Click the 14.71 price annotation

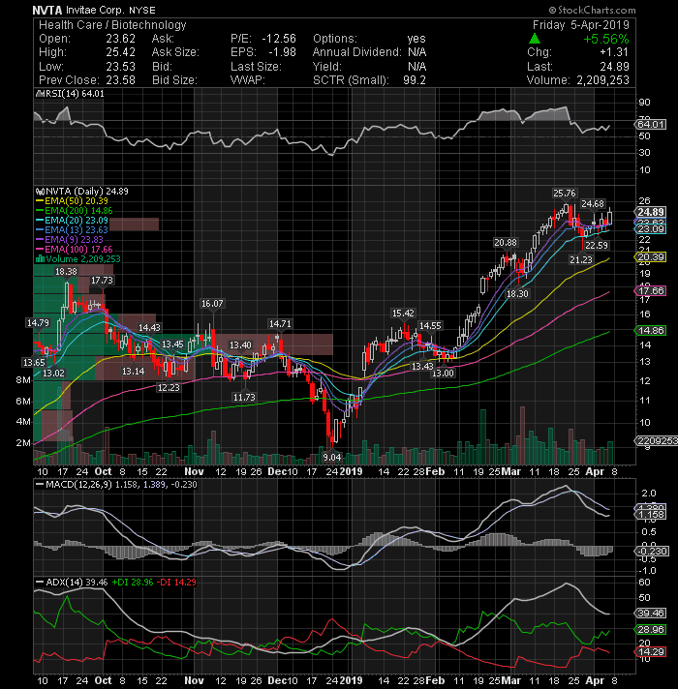point(280,324)
